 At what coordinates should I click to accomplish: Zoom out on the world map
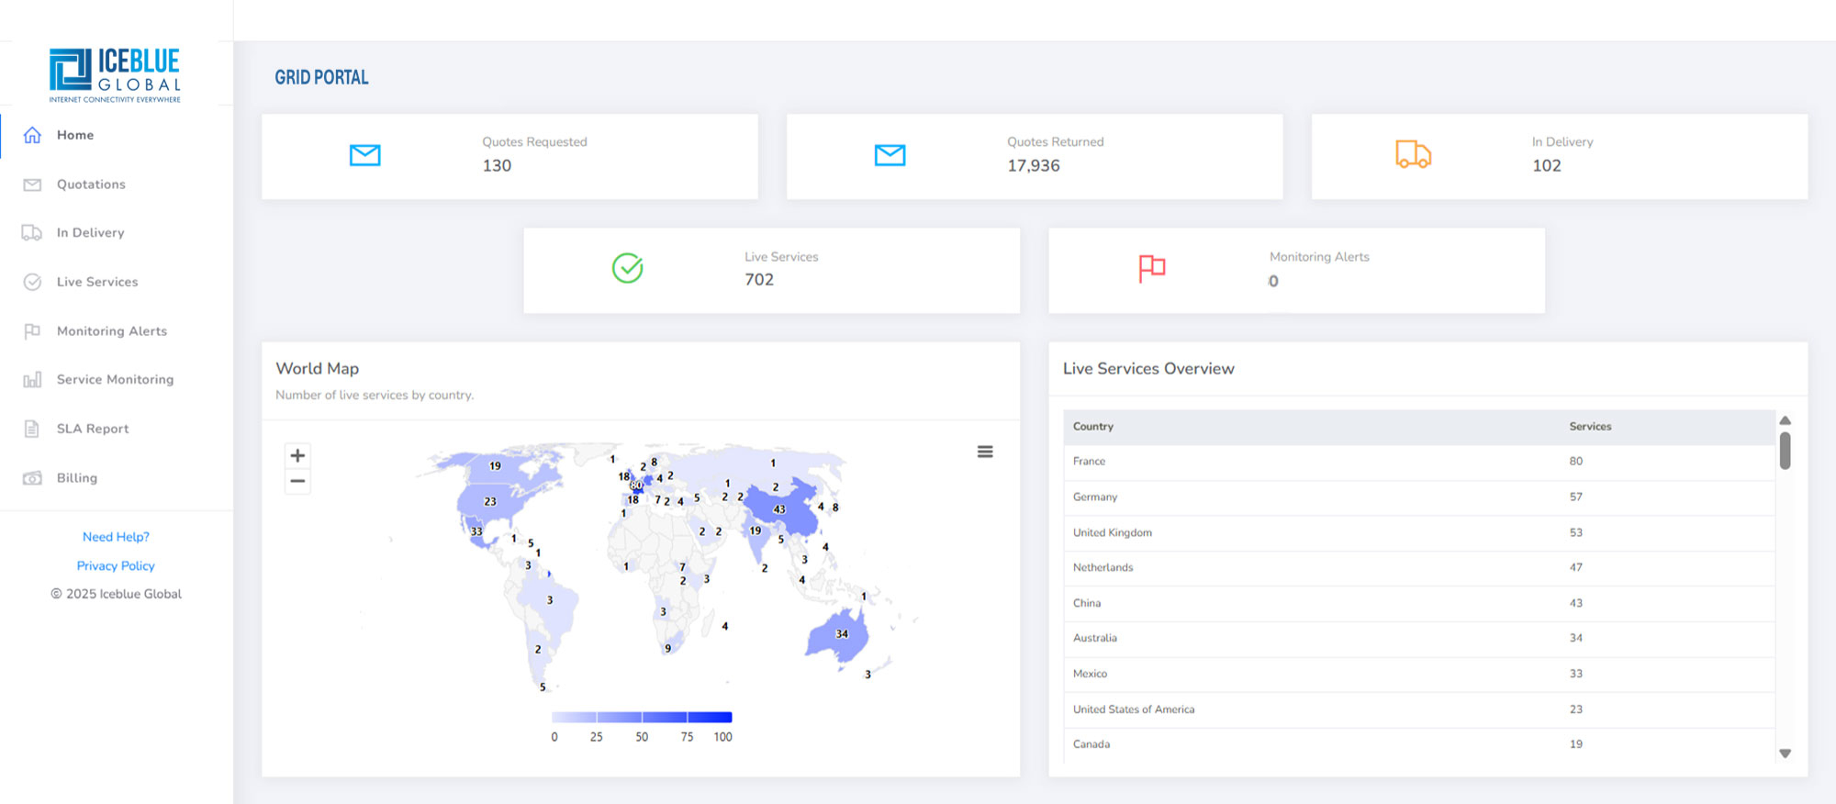[297, 481]
